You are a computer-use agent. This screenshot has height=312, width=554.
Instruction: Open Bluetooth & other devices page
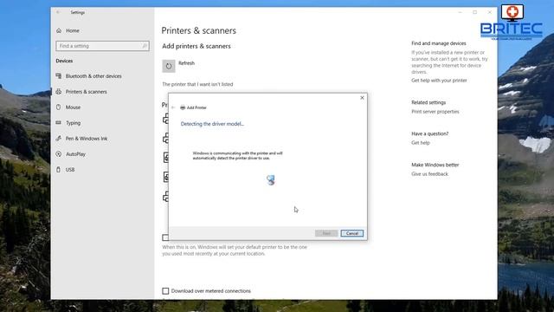click(93, 76)
